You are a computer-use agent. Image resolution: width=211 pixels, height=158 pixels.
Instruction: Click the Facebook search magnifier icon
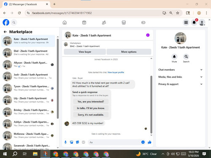click(14, 22)
